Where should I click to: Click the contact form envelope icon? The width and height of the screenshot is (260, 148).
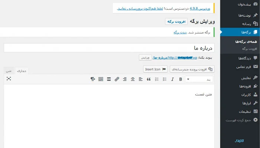[256, 66]
